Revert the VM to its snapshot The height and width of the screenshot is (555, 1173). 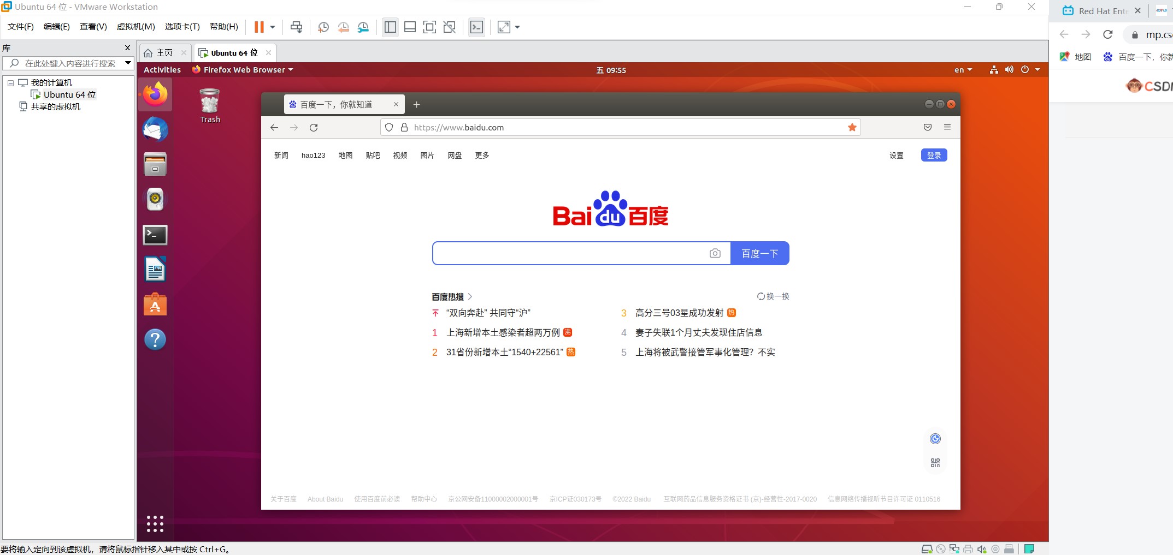pyautogui.click(x=343, y=27)
